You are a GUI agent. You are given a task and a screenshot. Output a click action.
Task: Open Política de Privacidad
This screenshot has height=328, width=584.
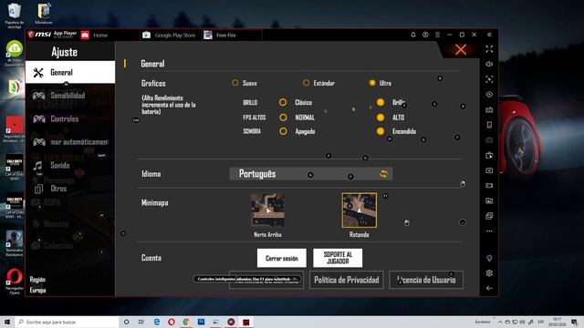(x=347, y=280)
